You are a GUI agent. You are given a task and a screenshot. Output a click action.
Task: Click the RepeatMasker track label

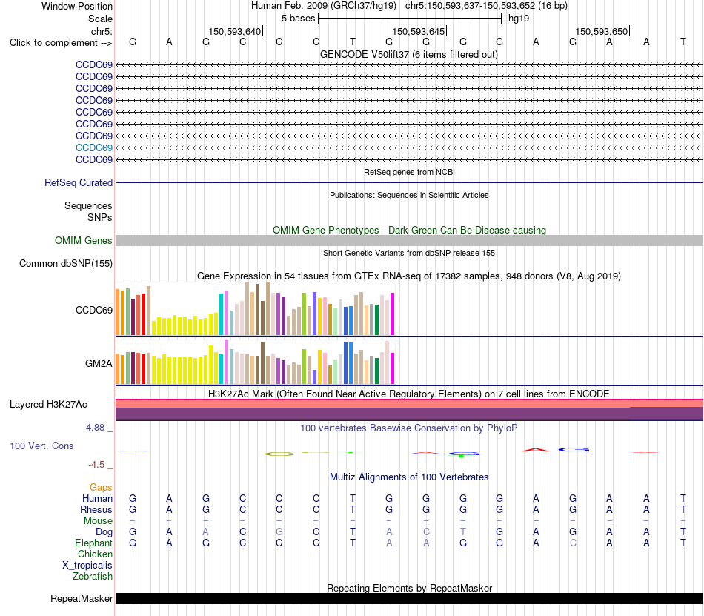tap(82, 598)
